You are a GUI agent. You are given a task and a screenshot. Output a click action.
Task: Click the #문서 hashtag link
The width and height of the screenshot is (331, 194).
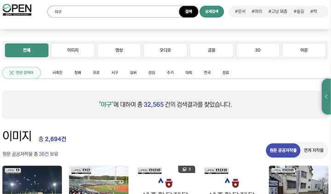coord(240,11)
